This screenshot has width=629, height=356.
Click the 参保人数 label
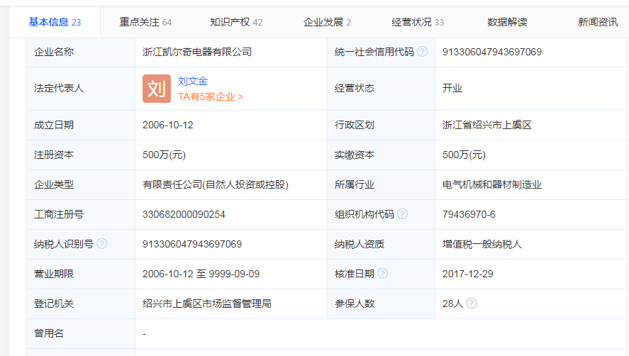tap(355, 304)
